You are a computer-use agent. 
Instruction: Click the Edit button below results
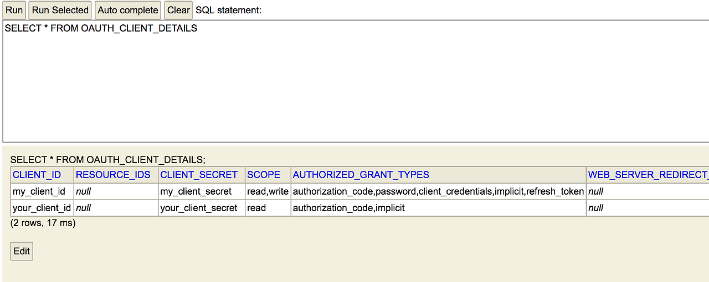coord(22,251)
